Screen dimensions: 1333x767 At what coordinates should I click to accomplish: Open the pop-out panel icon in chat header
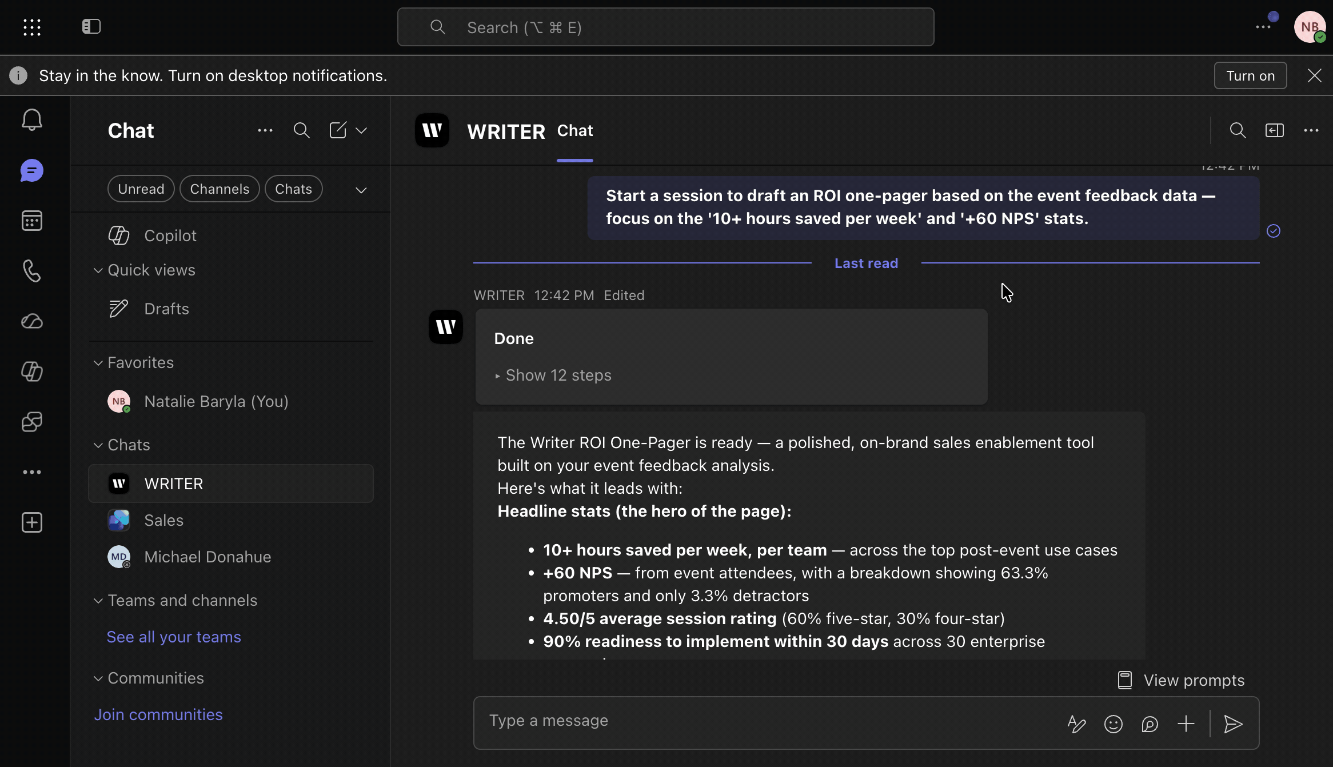1275,130
